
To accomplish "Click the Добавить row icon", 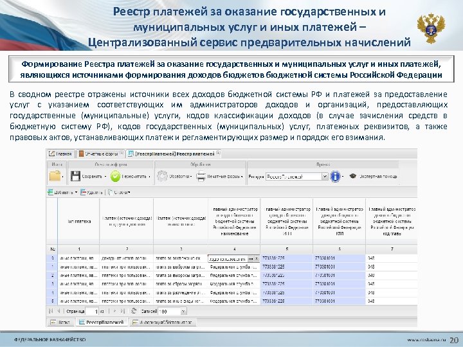I will (x=51, y=192).
